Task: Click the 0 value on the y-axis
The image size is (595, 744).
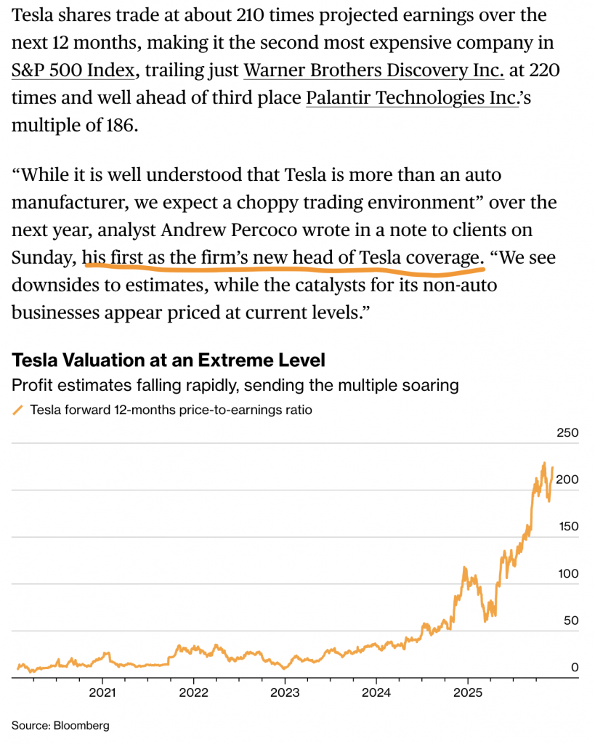Action: click(x=575, y=667)
